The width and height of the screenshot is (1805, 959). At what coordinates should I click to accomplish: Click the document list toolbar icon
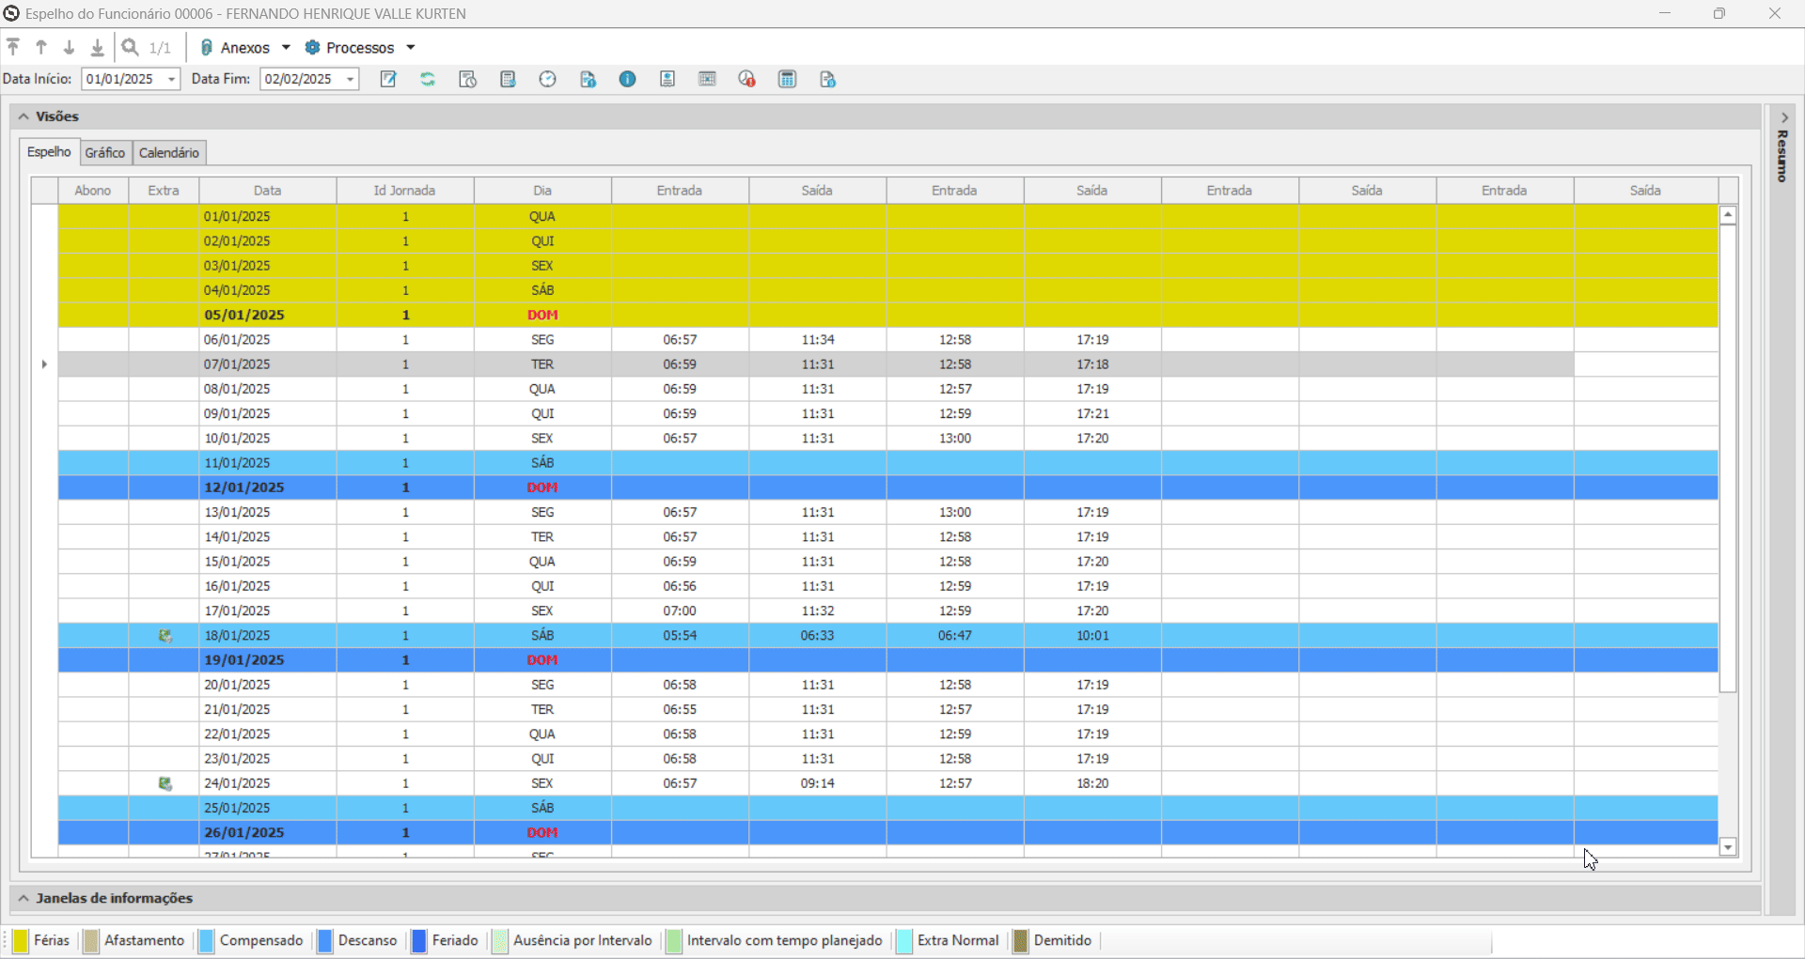pos(508,79)
